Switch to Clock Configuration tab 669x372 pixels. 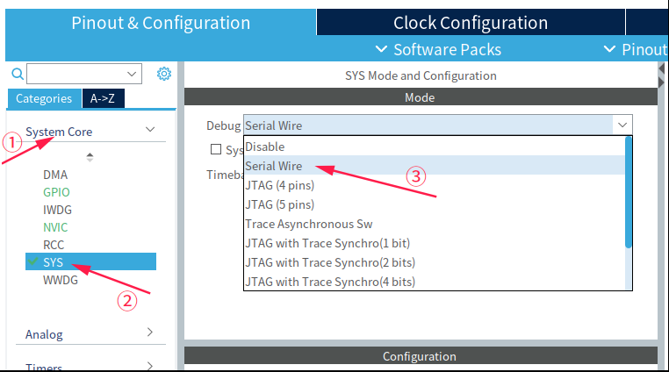tap(470, 23)
